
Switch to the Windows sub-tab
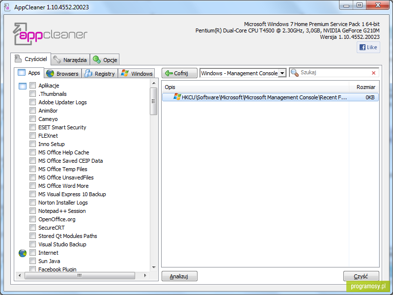click(x=137, y=73)
